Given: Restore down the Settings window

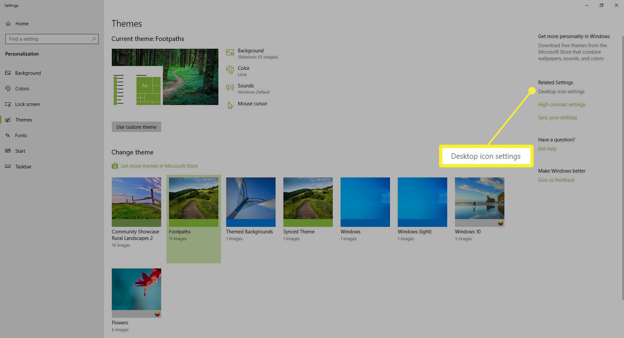Looking at the screenshot, I should (x=602, y=6).
